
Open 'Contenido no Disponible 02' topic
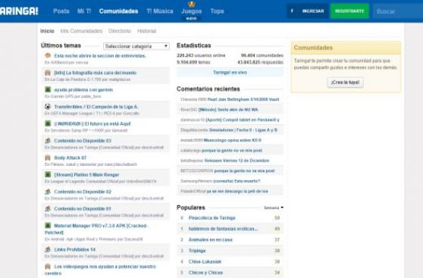(x=83, y=192)
